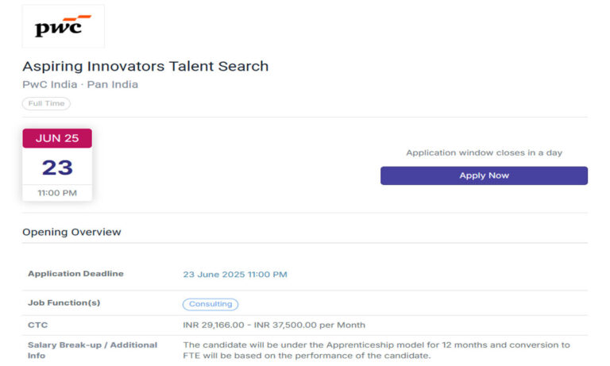Click the orange accent mark in the PwC logo
This screenshot has width=610, height=366.
[77, 18]
